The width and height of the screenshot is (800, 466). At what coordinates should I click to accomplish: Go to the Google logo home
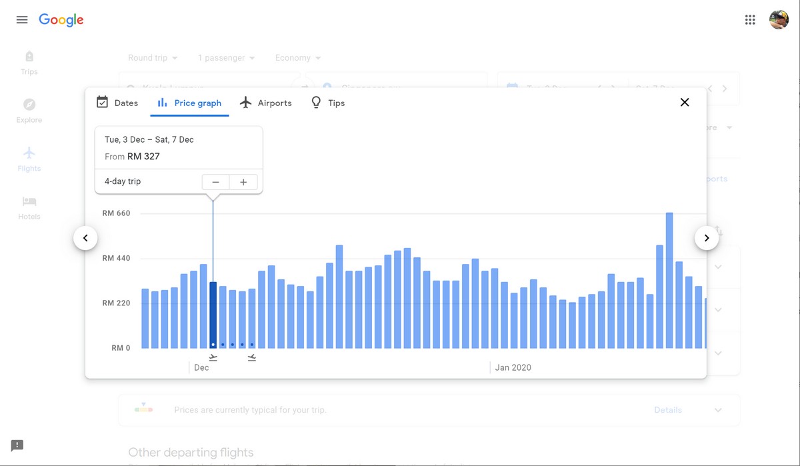coord(61,20)
